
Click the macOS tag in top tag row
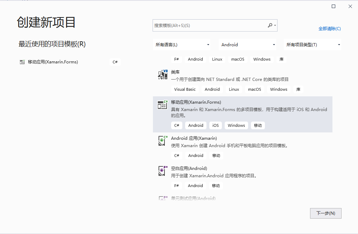click(238, 59)
